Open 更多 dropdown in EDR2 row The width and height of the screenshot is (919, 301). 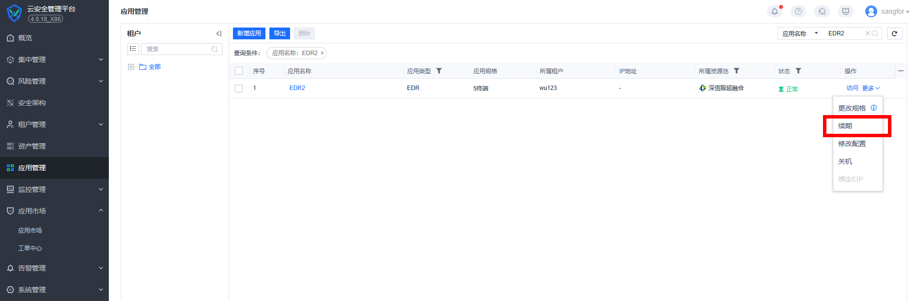[871, 88]
